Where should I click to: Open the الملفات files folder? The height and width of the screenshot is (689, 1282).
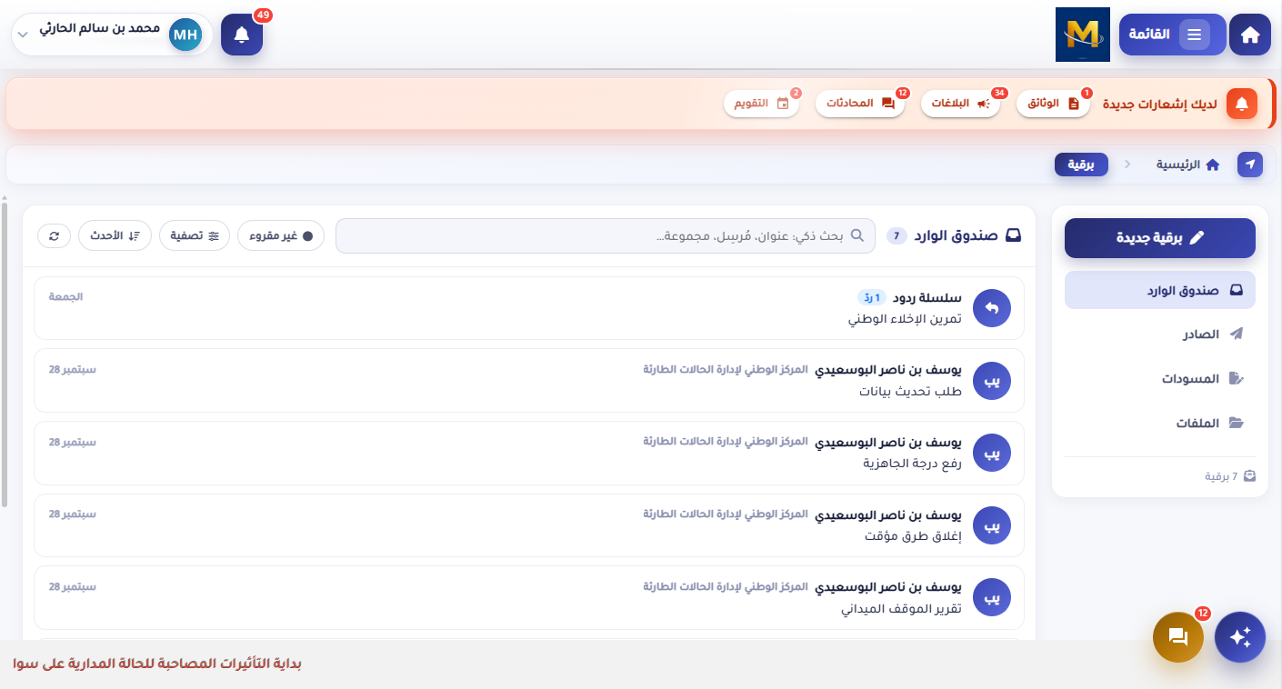pos(1160,423)
